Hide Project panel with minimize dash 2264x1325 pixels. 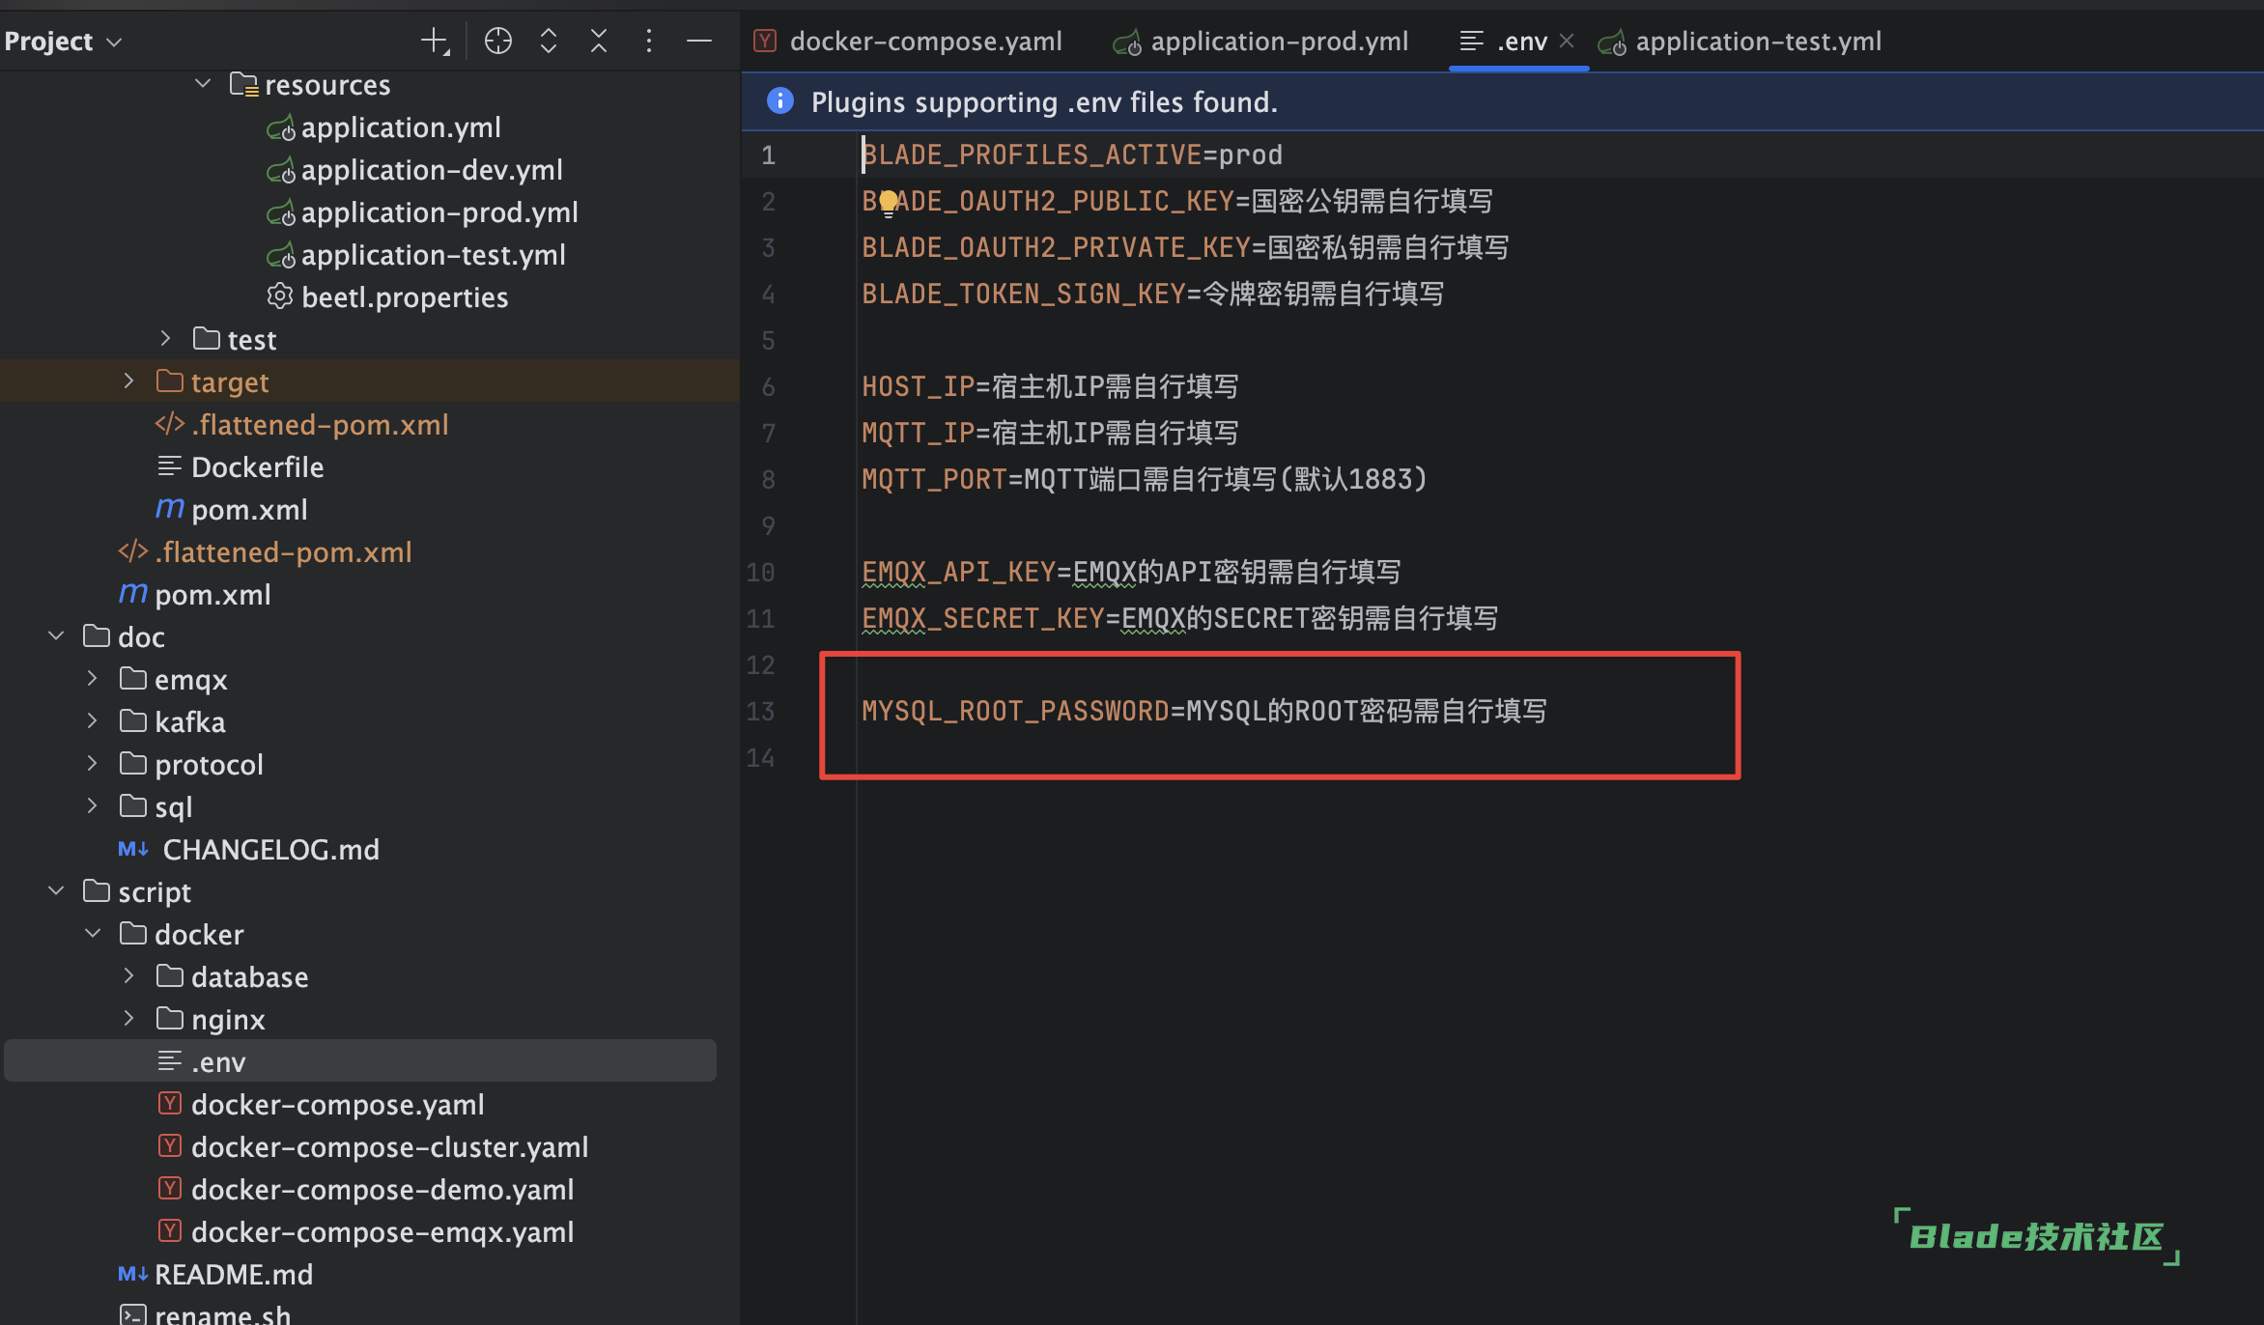coord(699,41)
